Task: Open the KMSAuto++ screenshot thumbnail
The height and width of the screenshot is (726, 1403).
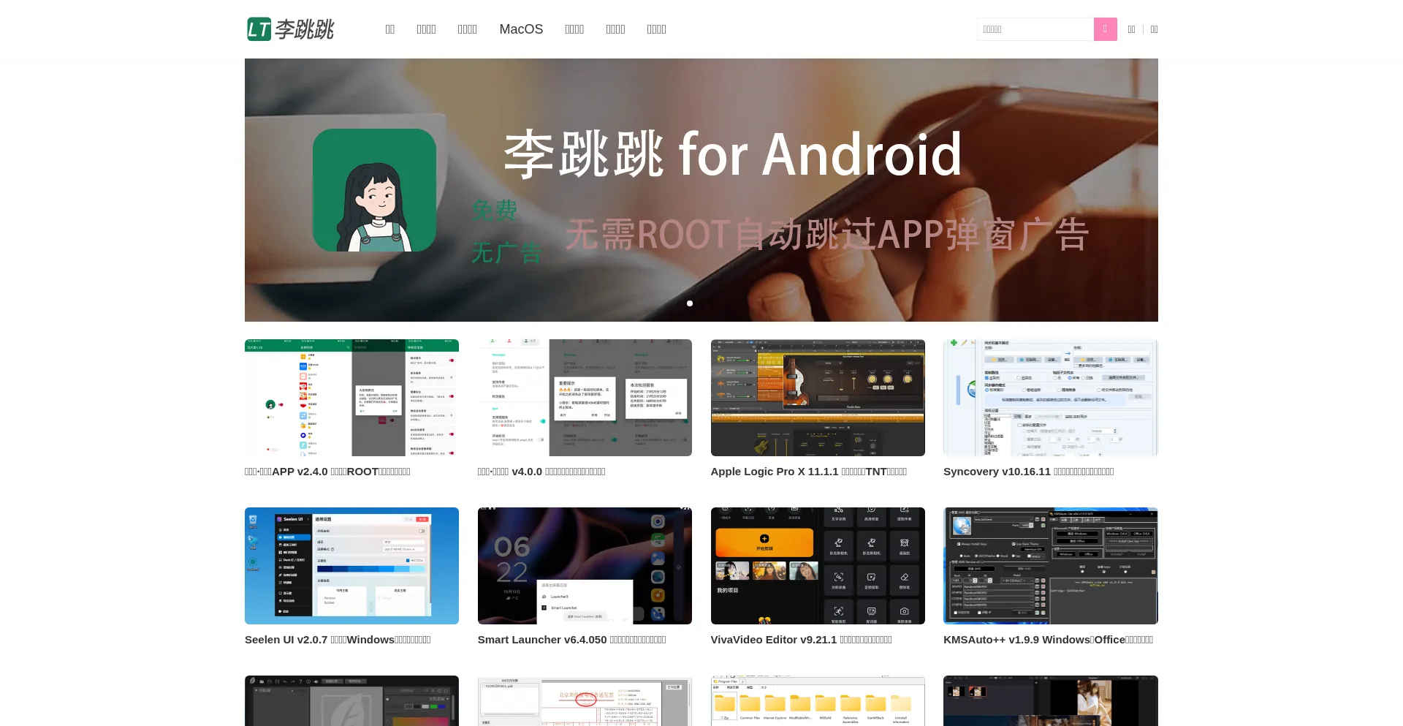Action: 1050,566
